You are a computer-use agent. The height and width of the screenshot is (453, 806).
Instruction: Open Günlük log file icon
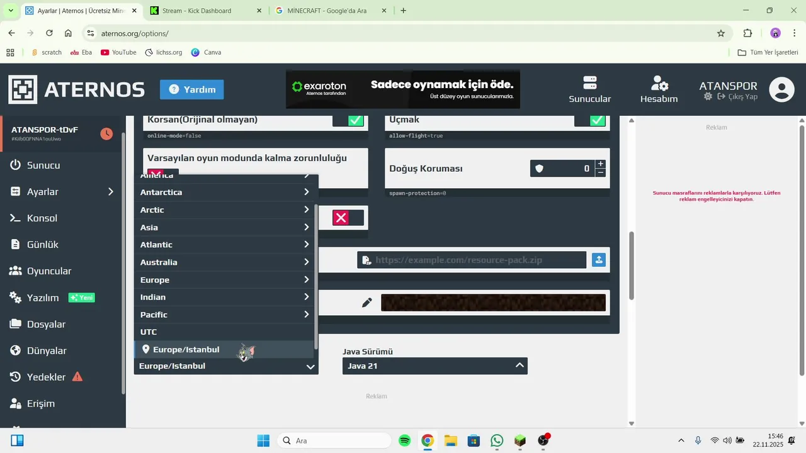click(x=16, y=244)
